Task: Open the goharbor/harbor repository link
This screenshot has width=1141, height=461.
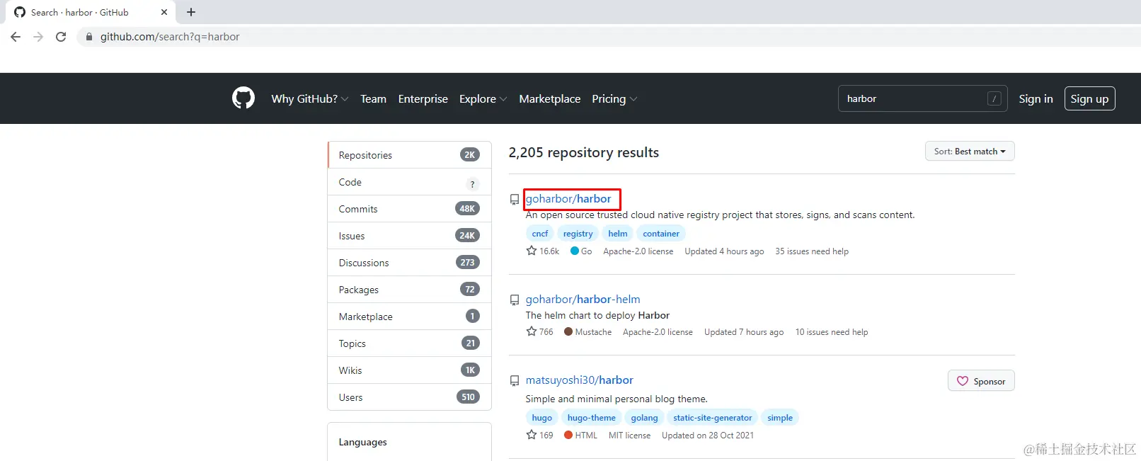Action: 568,199
